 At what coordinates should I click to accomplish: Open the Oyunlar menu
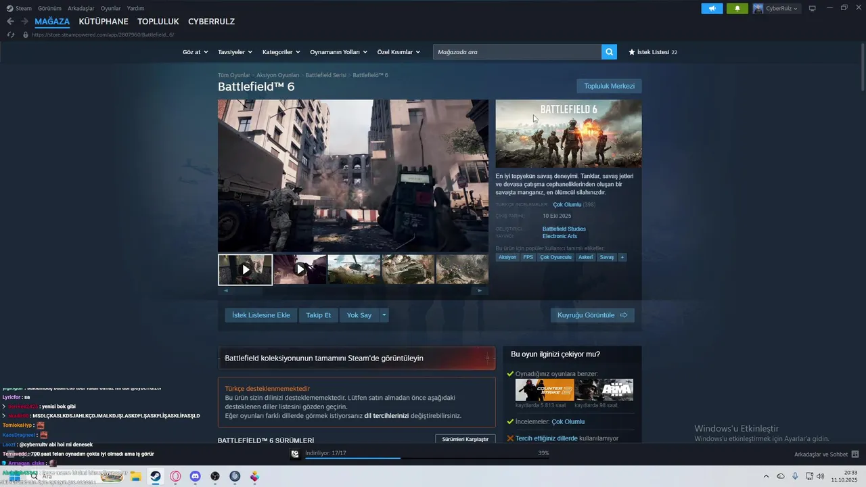point(110,8)
